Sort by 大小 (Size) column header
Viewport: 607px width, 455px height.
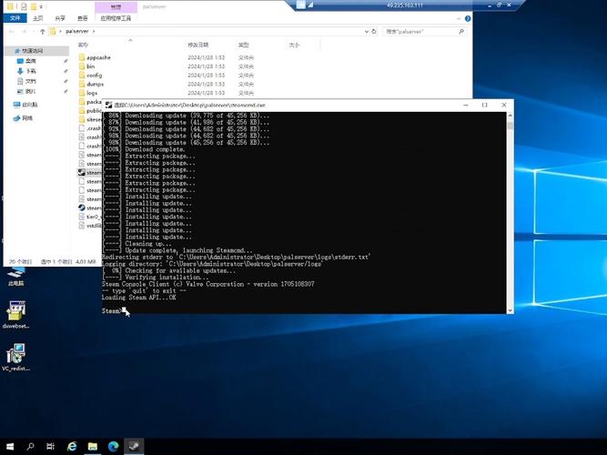coord(294,45)
